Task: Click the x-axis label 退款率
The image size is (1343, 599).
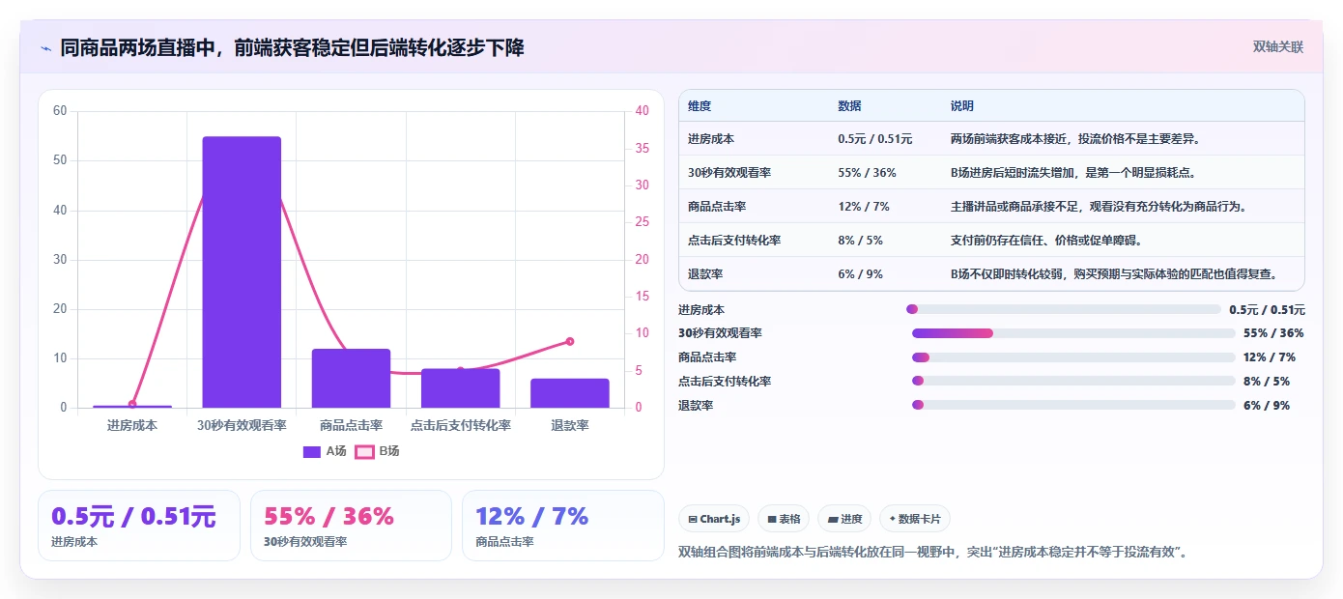Action: tap(570, 425)
